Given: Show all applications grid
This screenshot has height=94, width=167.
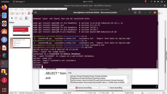Looking at the screenshot, I should [x=4, y=90].
